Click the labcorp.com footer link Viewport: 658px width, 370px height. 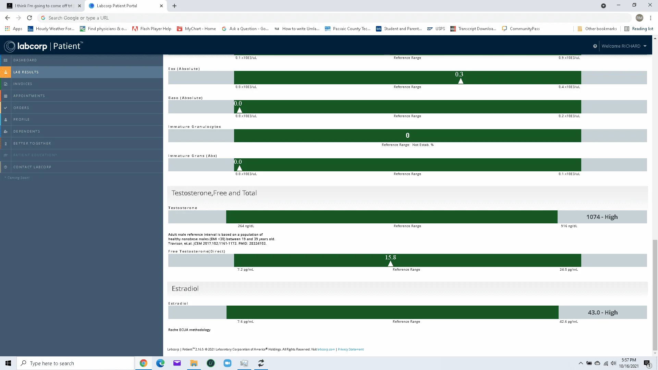click(x=326, y=349)
